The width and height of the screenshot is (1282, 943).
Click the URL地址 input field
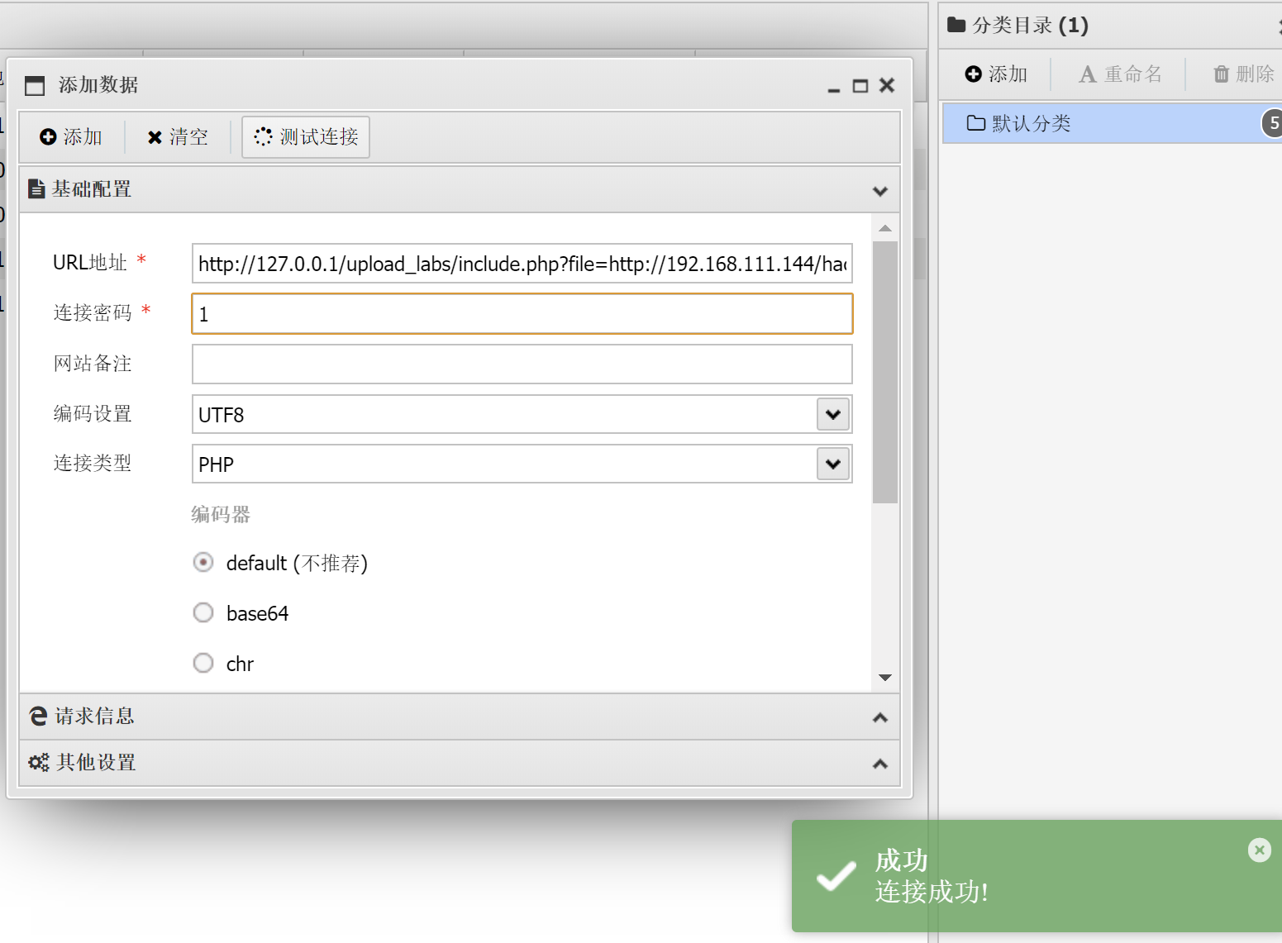point(522,264)
